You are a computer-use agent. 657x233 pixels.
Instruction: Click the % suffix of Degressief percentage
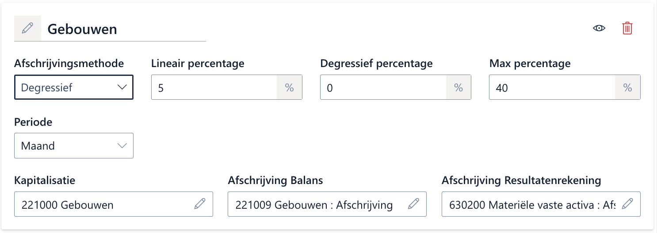click(458, 87)
